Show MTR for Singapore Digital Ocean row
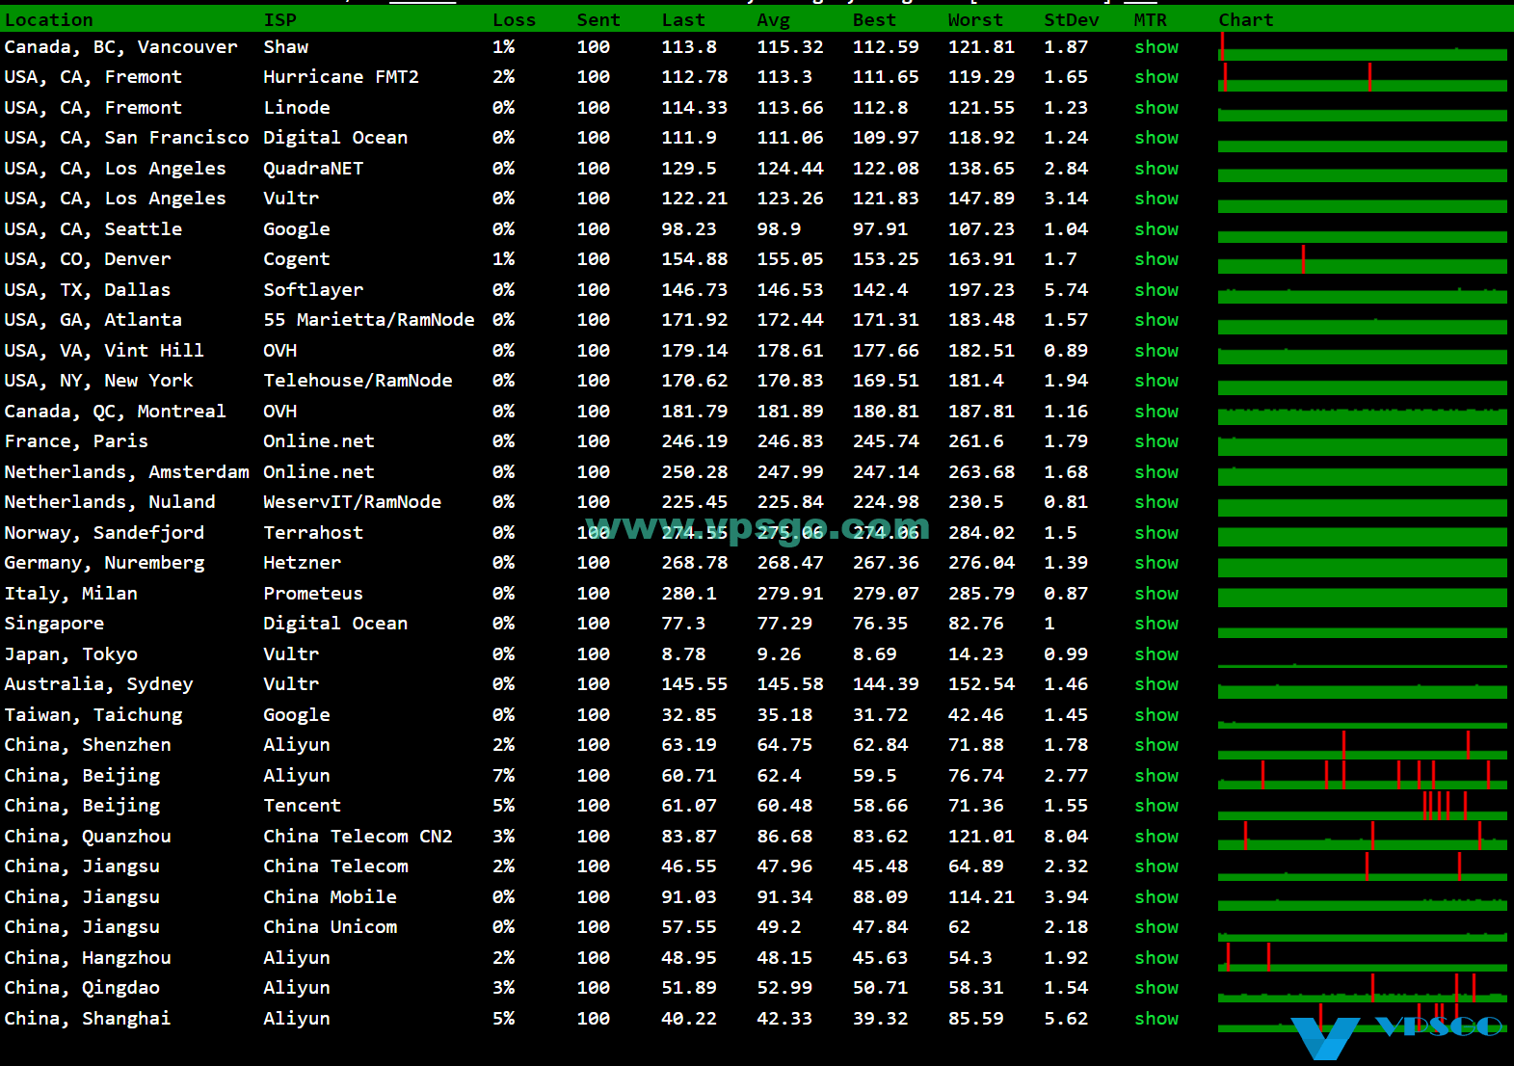Viewport: 1514px width, 1066px height. 1155,624
